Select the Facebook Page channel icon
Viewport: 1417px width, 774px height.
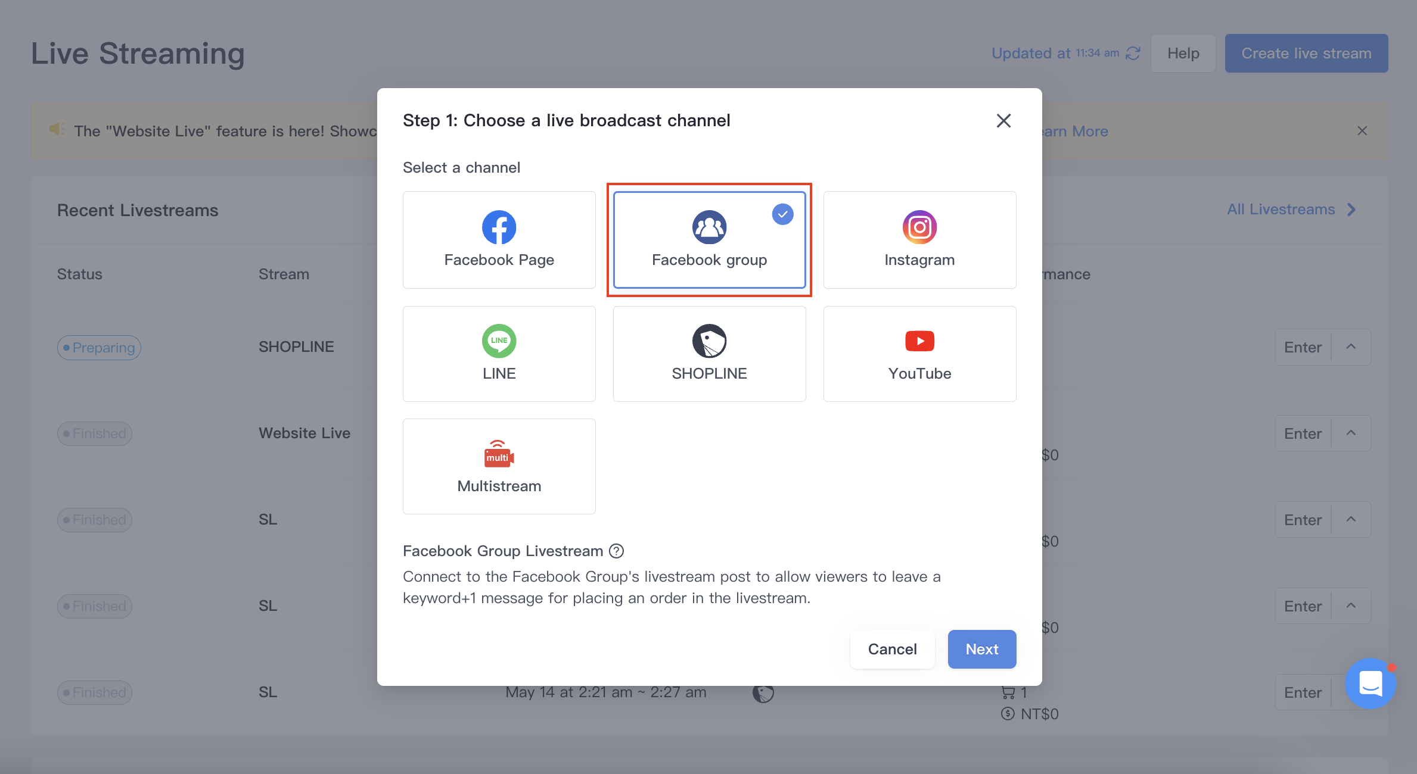[499, 227]
